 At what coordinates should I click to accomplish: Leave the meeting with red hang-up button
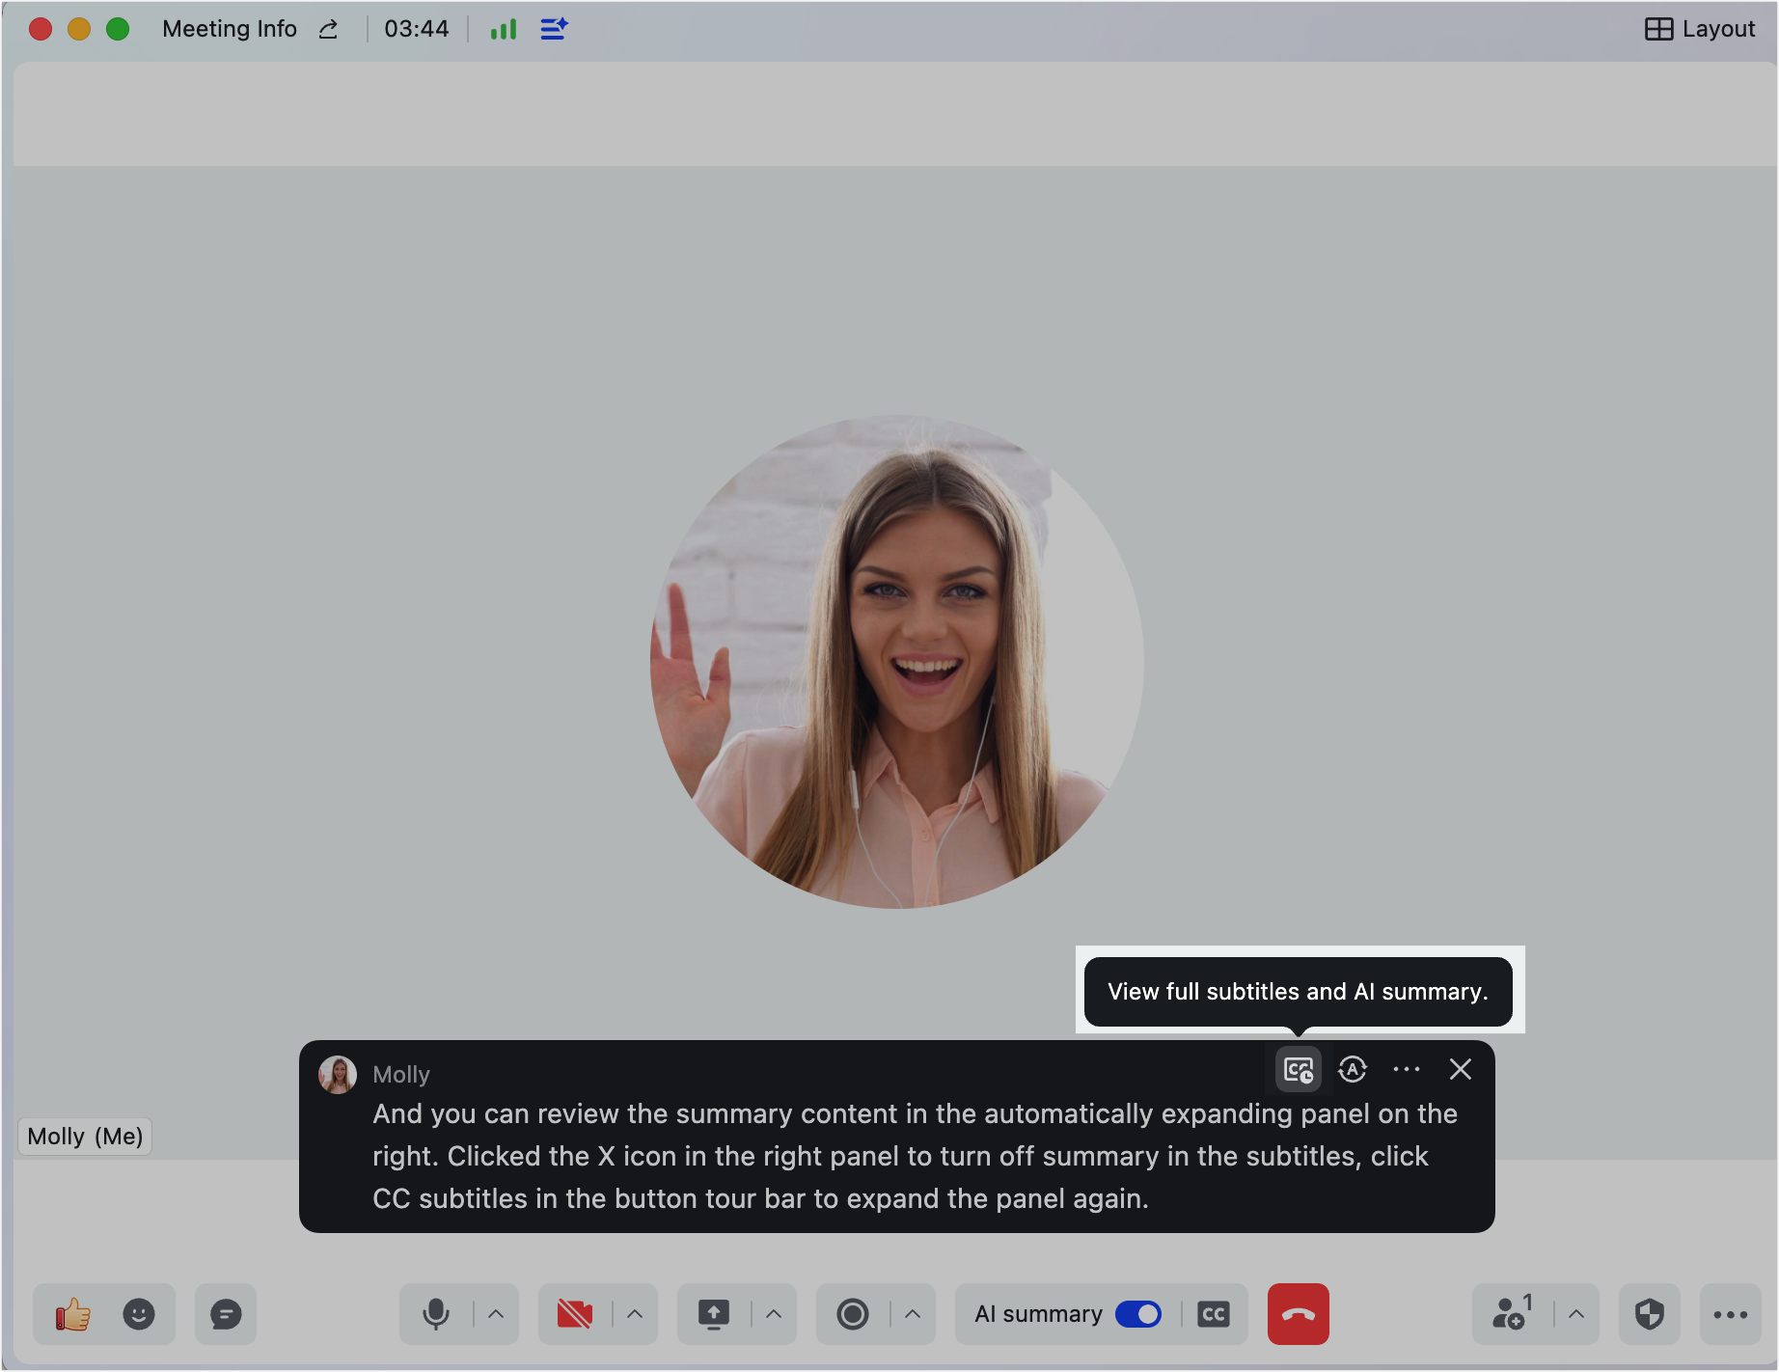pyautogui.click(x=1299, y=1314)
